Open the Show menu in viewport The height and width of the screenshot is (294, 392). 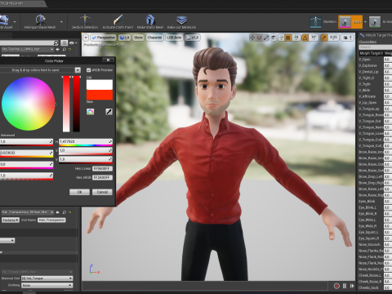pos(138,38)
